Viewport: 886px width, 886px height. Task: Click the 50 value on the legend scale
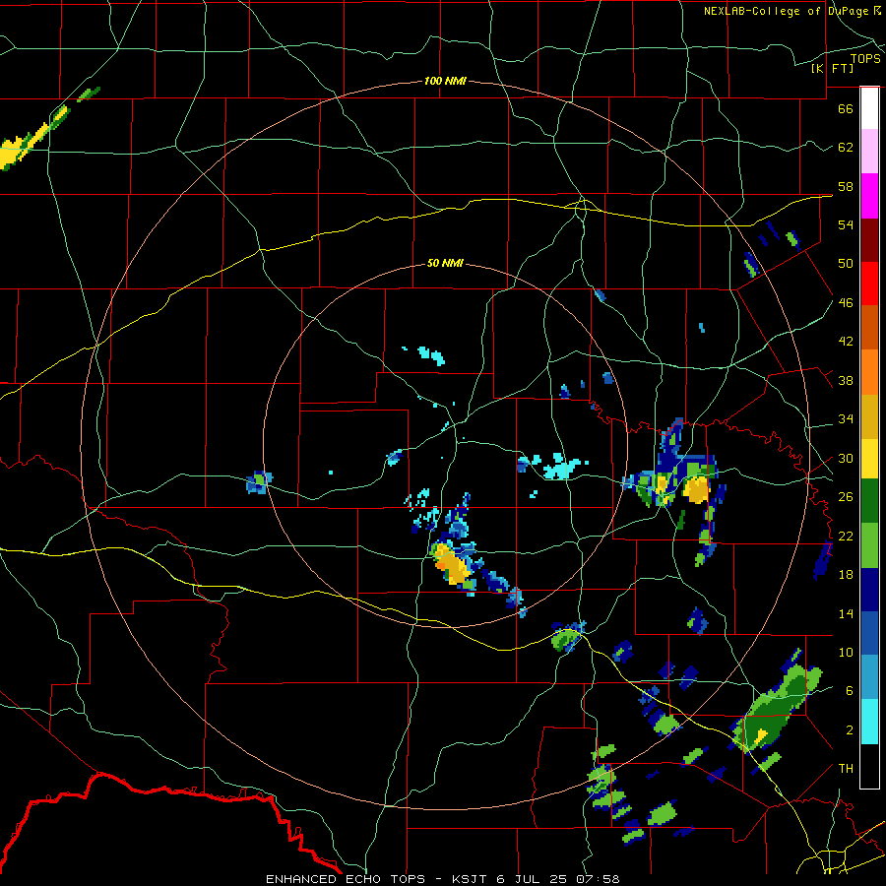(x=846, y=264)
